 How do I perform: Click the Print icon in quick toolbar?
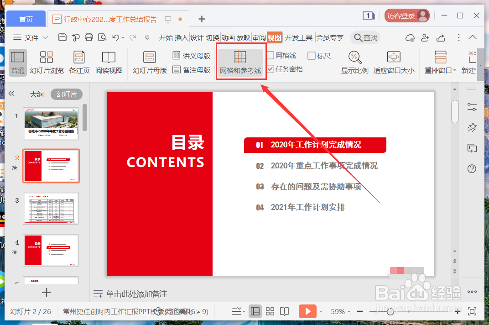coord(89,37)
